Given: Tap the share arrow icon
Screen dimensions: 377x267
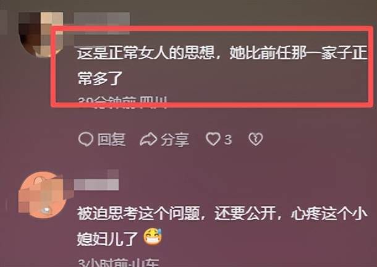Looking at the screenshot, I should click(148, 139).
